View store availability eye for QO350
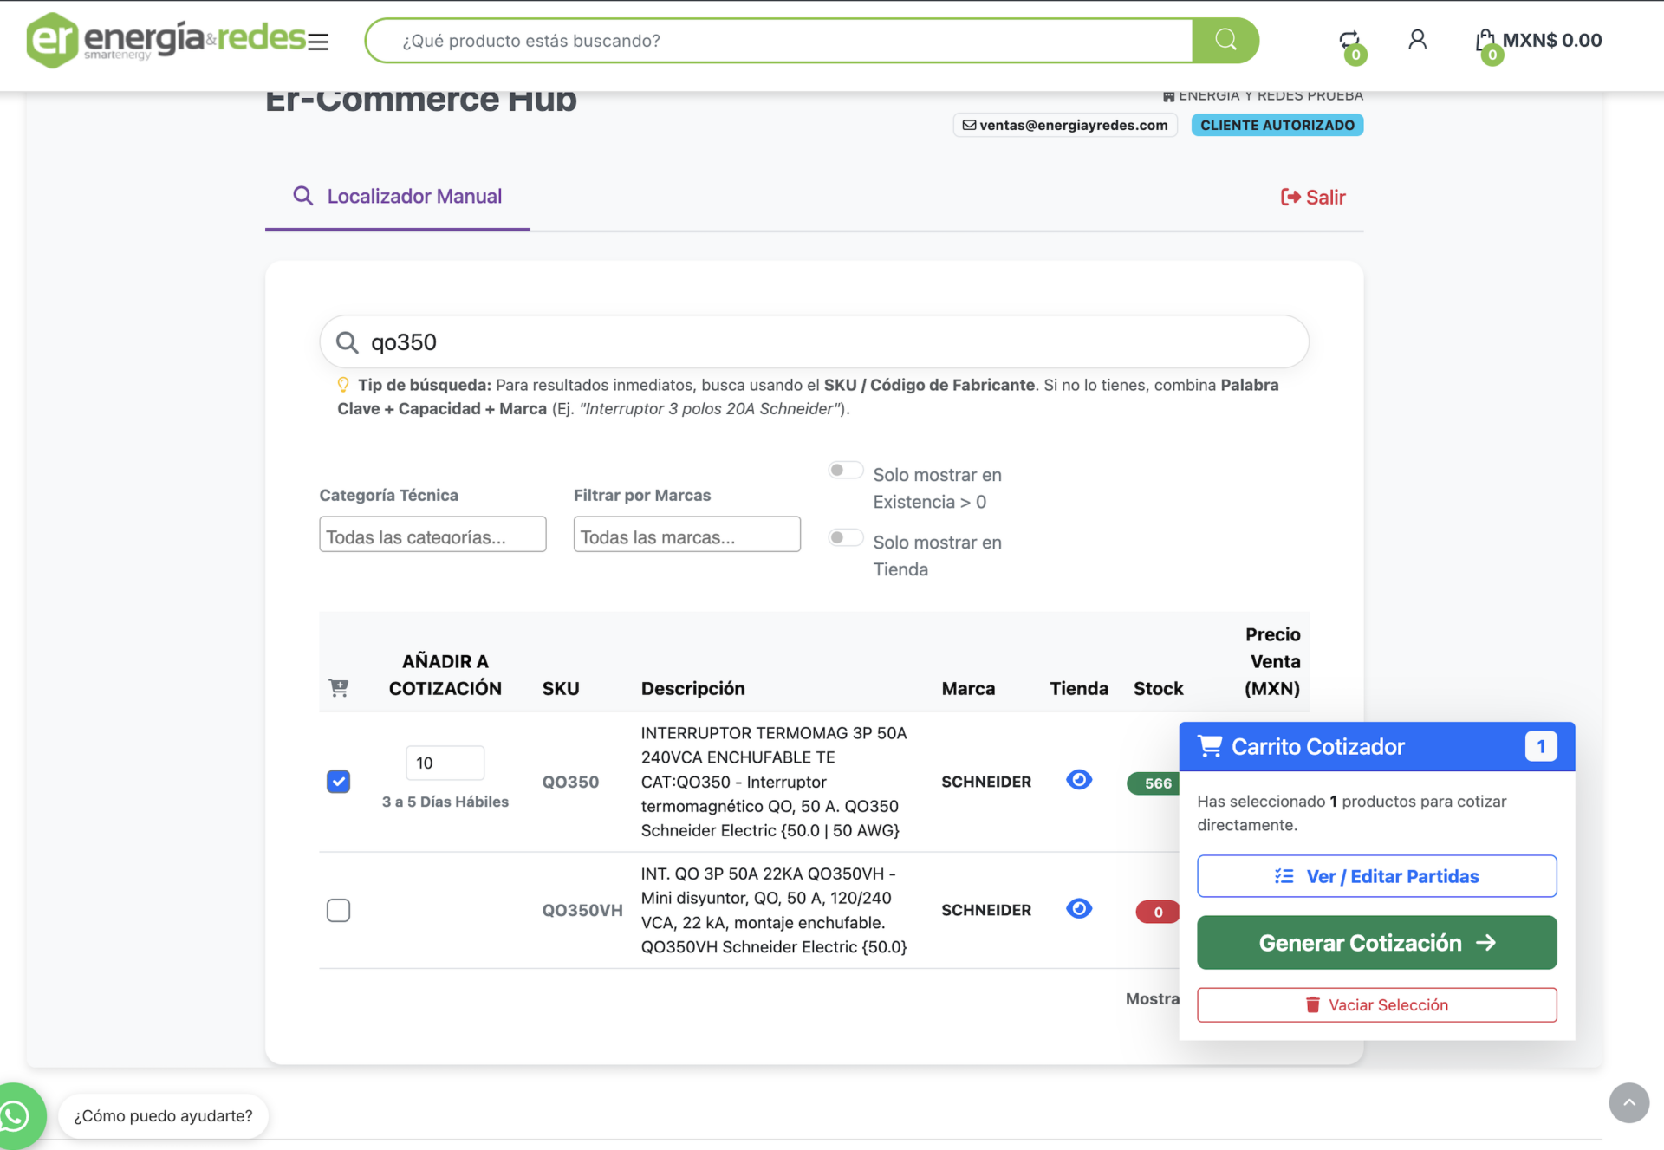1664x1150 pixels. (x=1079, y=780)
